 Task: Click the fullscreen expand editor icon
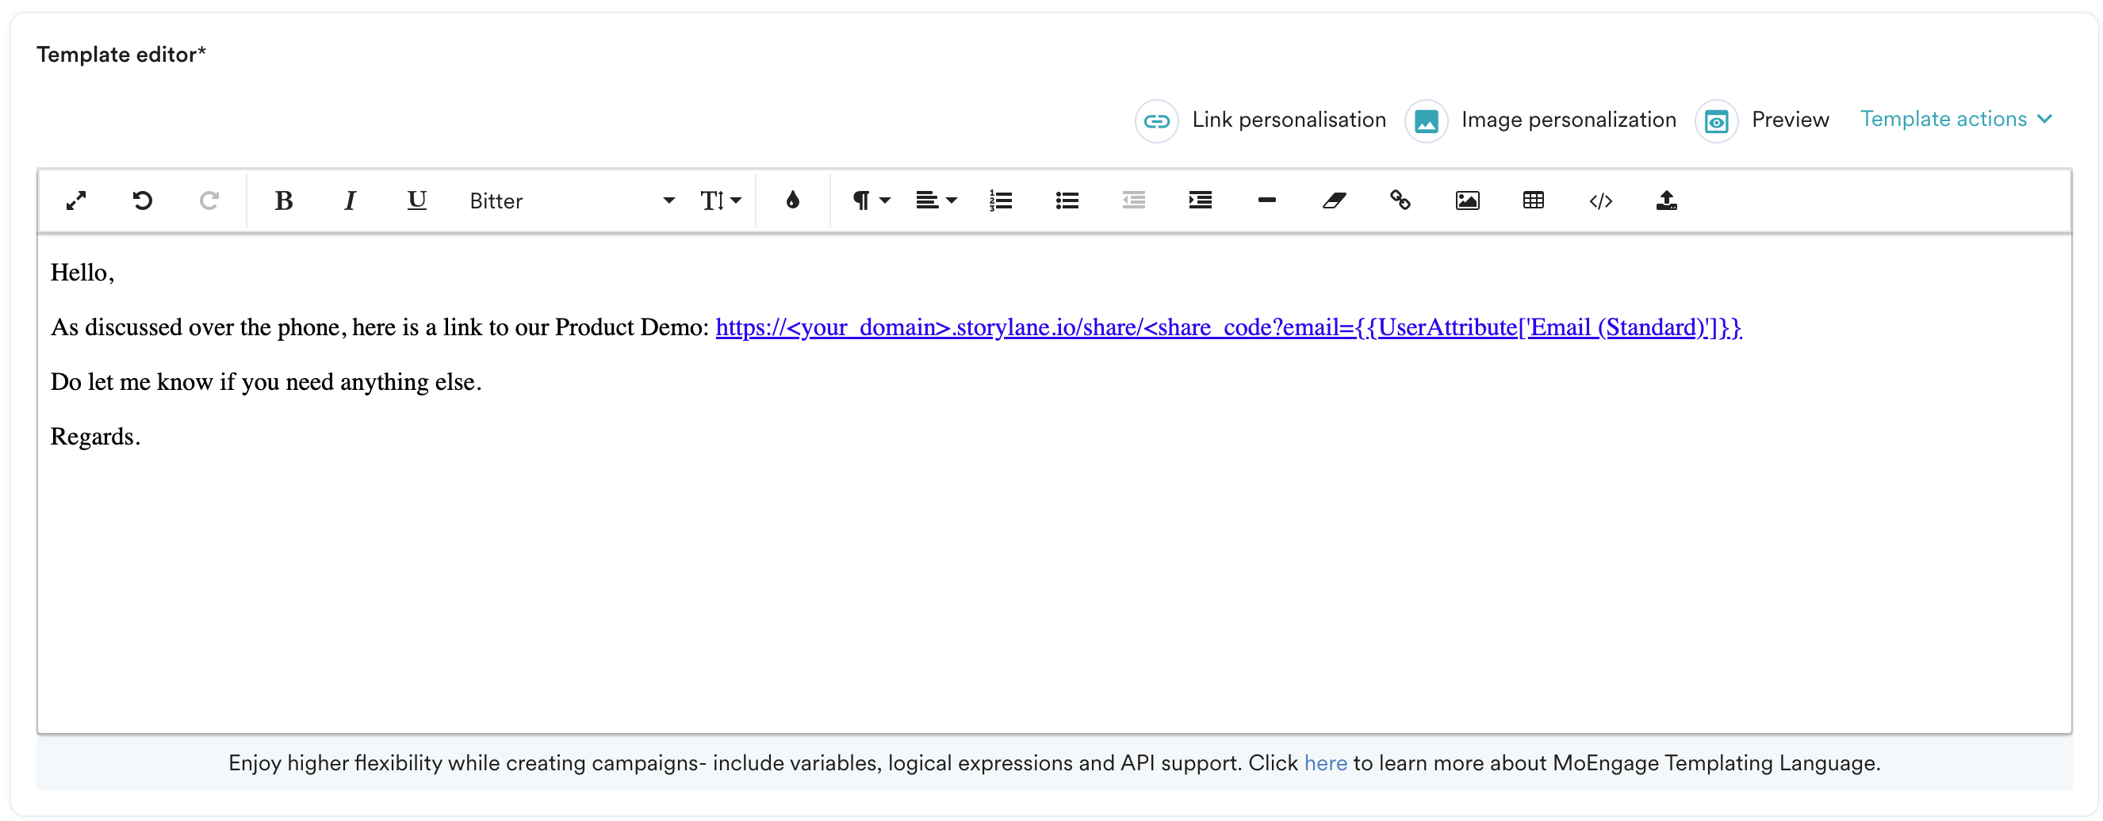coord(76,200)
